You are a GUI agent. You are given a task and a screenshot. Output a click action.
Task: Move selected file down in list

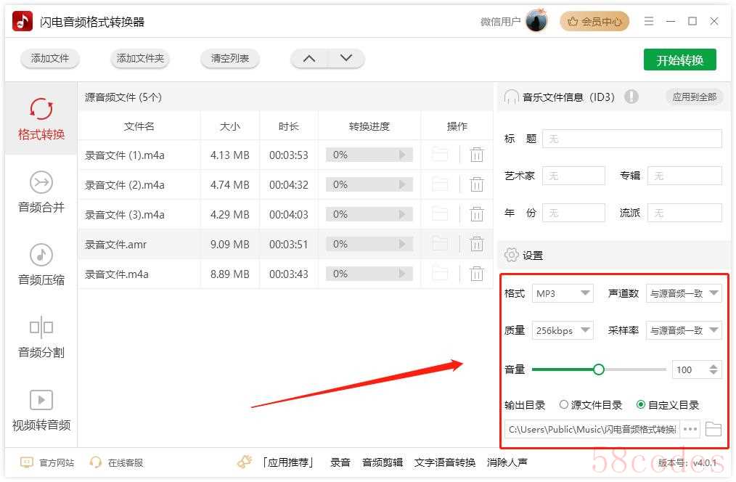[x=346, y=59]
